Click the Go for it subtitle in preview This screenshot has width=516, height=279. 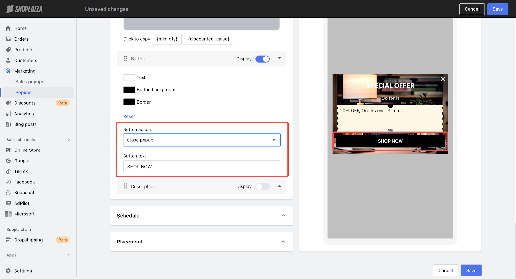point(390,98)
